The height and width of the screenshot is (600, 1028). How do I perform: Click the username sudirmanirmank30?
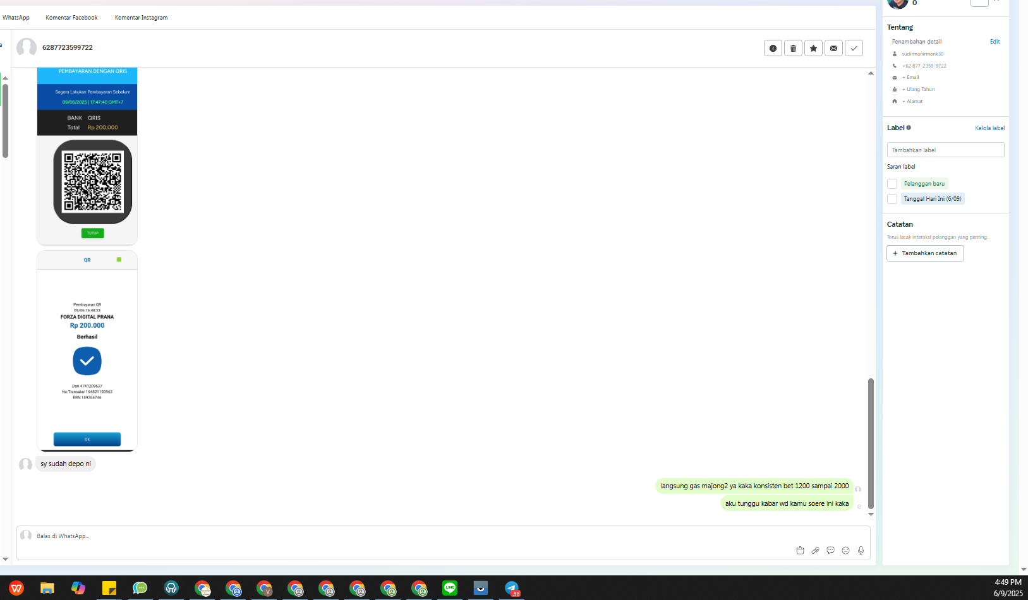(922, 54)
